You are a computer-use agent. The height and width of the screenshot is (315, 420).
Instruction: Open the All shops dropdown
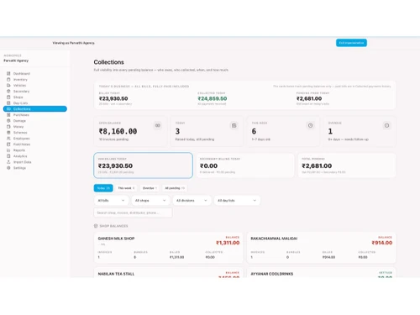(150, 201)
